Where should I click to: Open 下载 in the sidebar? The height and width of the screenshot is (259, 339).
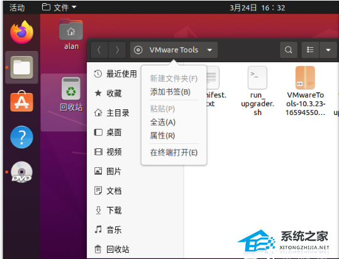[x=114, y=210]
